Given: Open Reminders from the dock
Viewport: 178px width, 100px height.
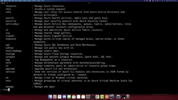Looking at the screenshot, I should tap(78, 97).
